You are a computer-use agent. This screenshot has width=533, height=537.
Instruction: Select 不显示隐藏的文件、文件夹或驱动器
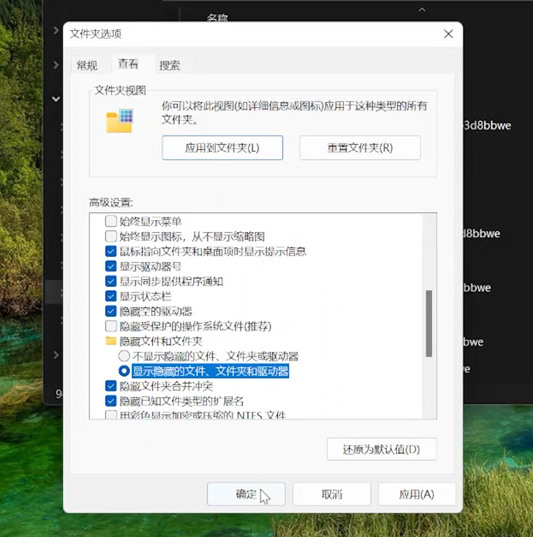point(124,356)
